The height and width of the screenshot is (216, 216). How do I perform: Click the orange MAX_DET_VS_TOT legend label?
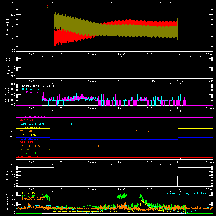click(x=33, y=198)
